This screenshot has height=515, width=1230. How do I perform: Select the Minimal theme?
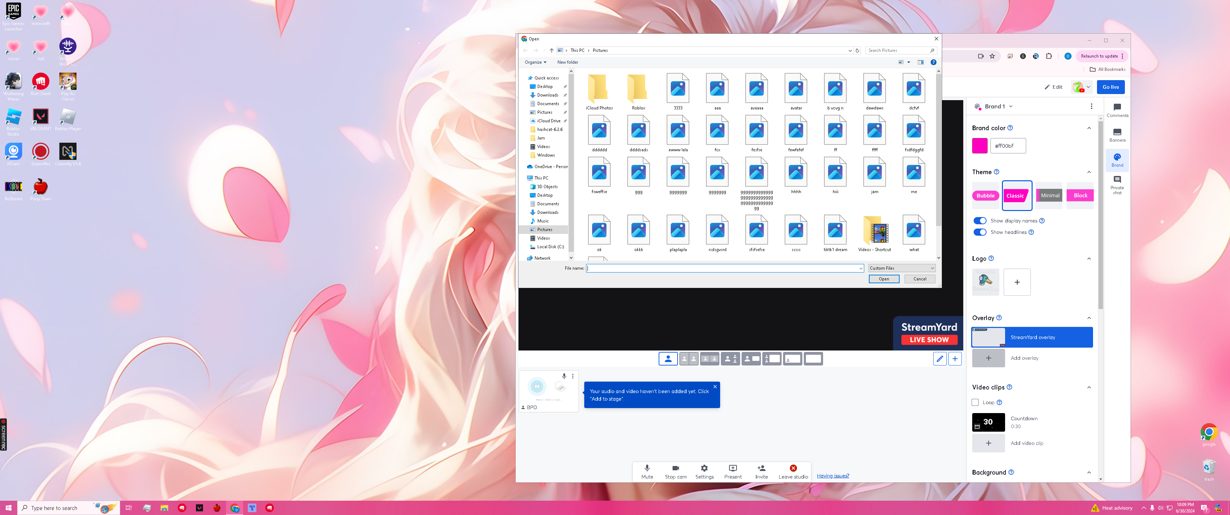pyautogui.click(x=1049, y=195)
